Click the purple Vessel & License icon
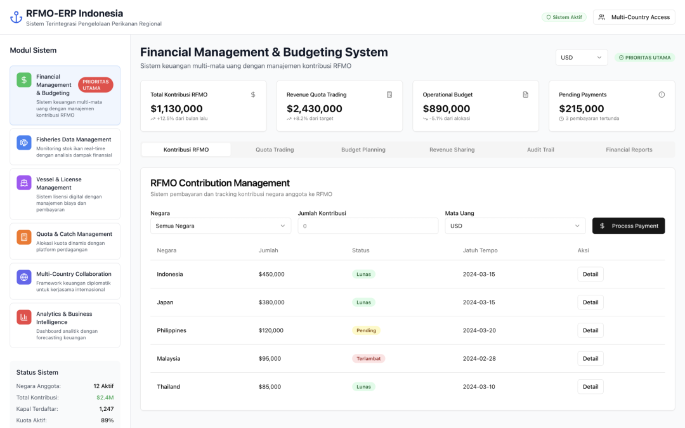Screen dimensions: 685x428 (x=24, y=183)
